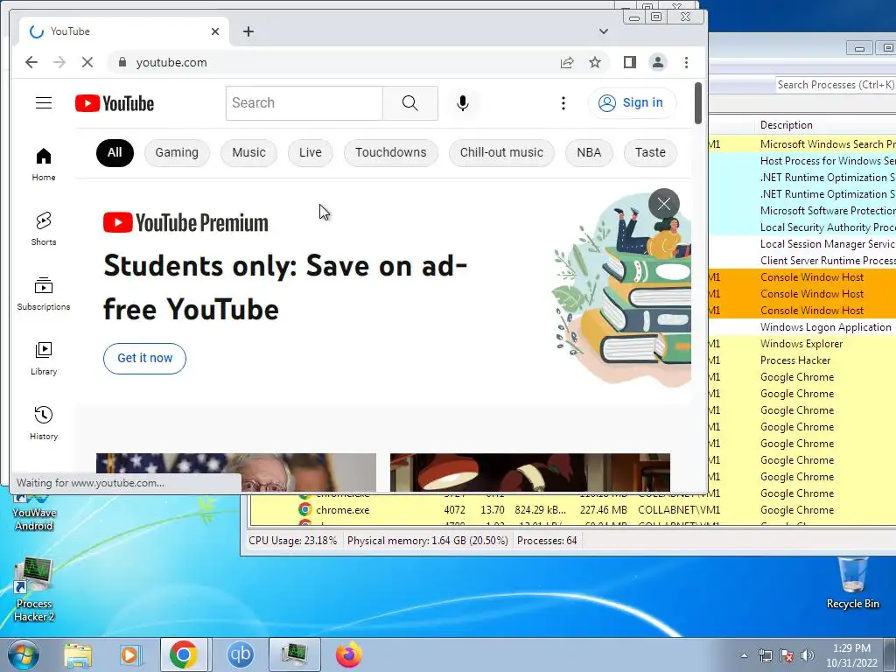Open the Windows Start menu

click(24, 654)
